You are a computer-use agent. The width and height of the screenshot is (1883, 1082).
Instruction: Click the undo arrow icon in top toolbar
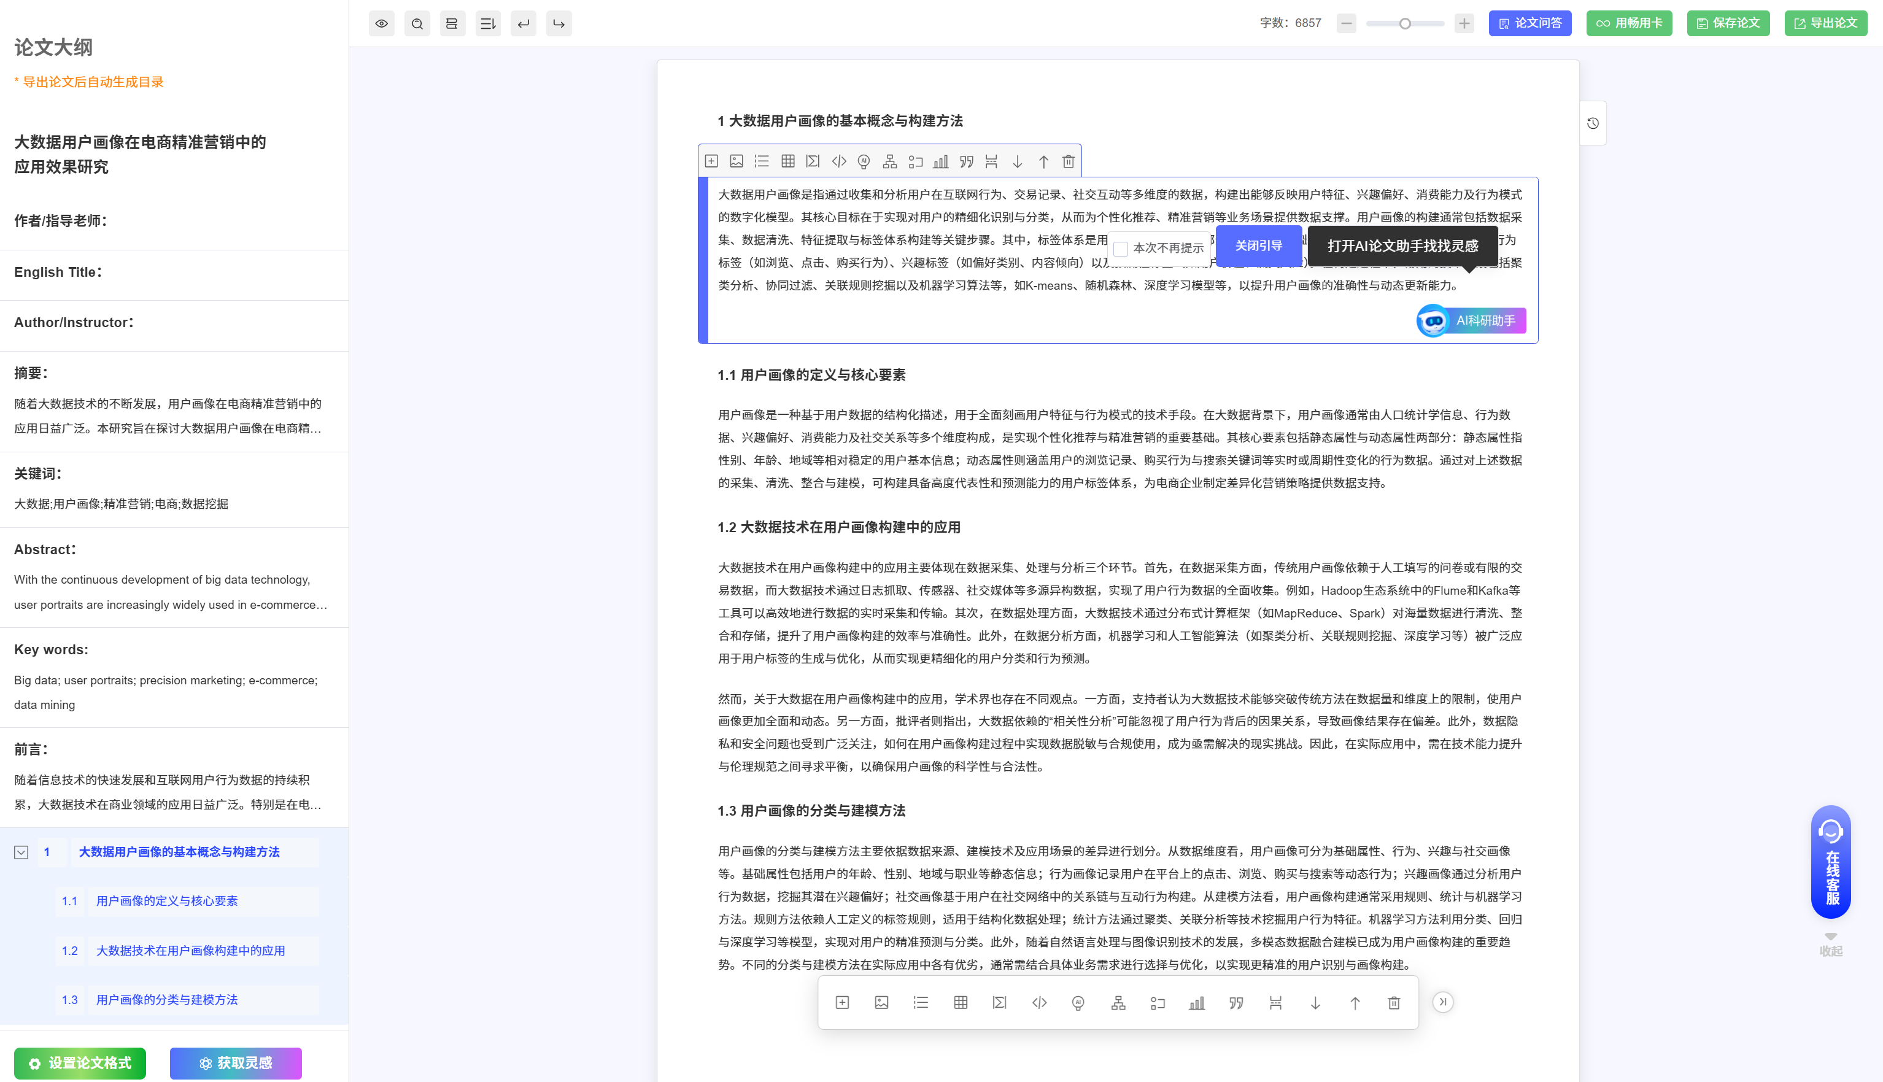click(523, 24)
